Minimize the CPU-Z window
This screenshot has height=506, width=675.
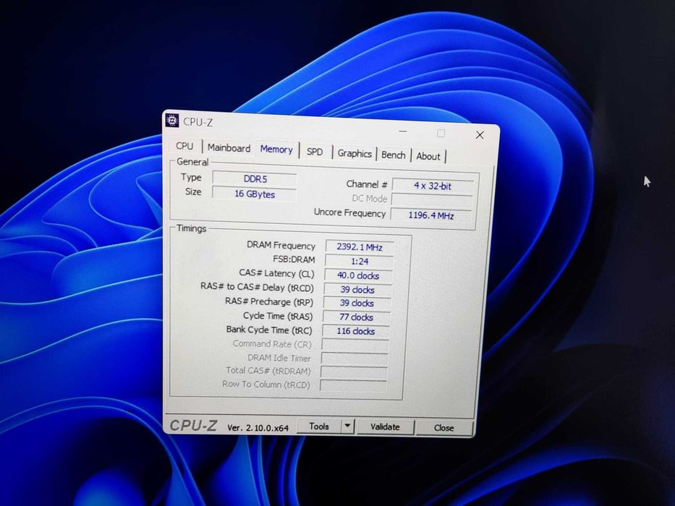click(x=403, y=132)
